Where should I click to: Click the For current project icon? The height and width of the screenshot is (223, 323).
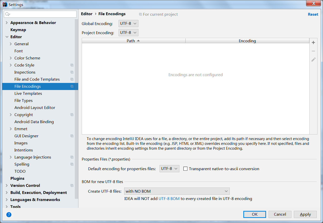pos(140,14)
